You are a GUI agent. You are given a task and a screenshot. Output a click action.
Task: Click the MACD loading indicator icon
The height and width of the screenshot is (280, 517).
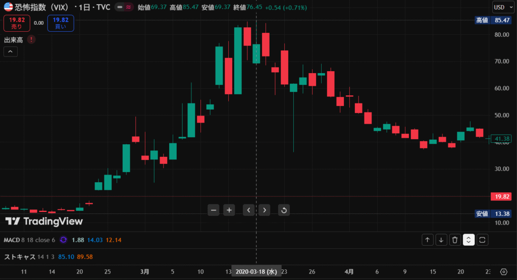pyautogui.click(x=64, y=240)
